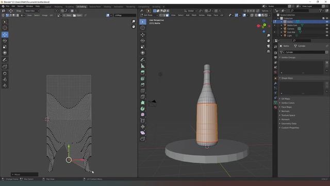Toggle Camera visibility eye in outliner

point(327,29)
